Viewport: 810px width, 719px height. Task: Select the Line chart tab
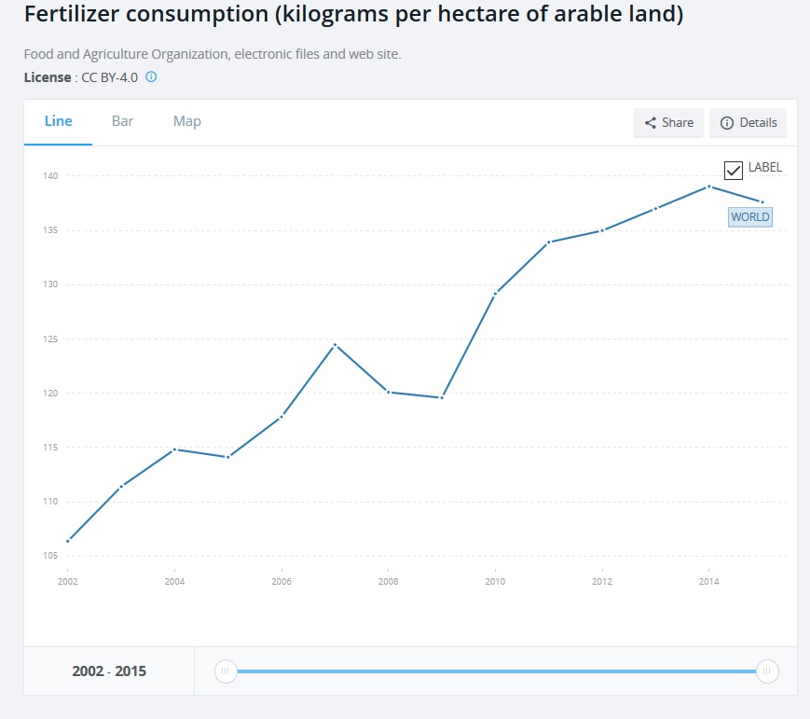pyautogui.click(x=58, y=121)
